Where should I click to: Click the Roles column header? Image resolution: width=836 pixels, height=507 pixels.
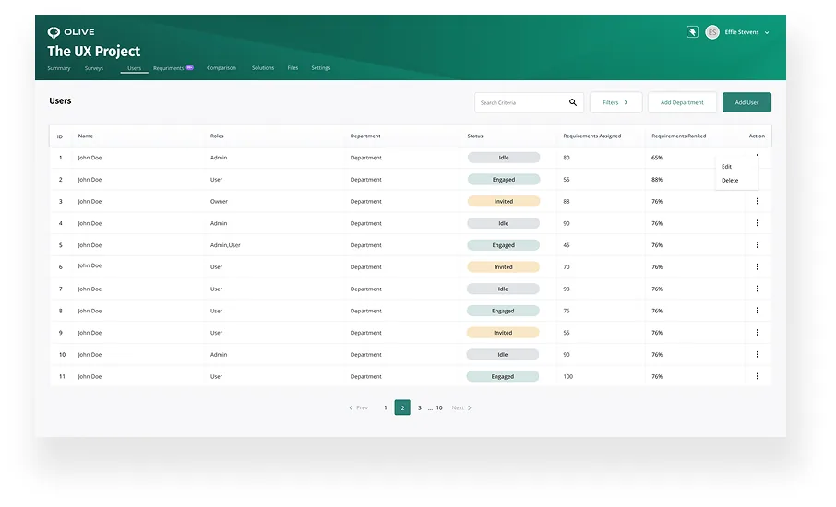pyautogui.click(x=217, y=136)
